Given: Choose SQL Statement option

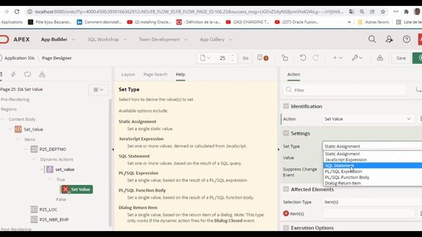Looking at the screenshot, I should (373, 165).
